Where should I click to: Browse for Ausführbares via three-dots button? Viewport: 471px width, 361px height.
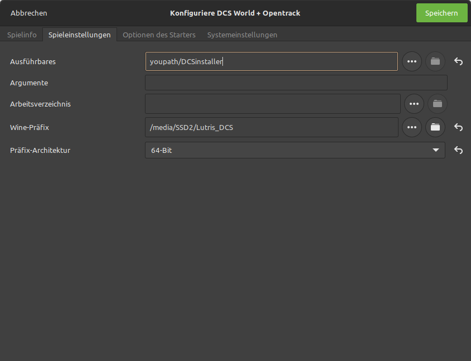411,61
